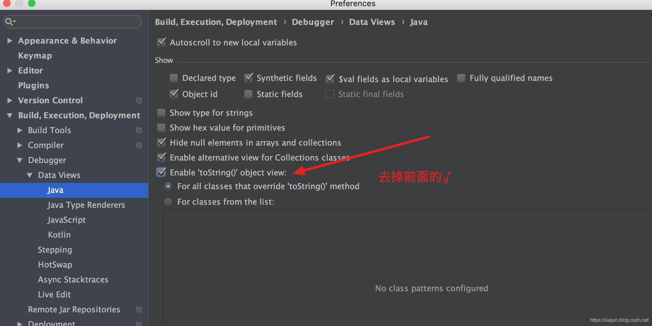
Task: Collapse Build, Execution, Deployment arrow
Action: 10,115
